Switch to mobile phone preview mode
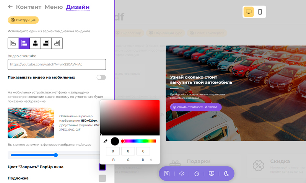Screen dimensions: 306x183 tap(260, 12)
